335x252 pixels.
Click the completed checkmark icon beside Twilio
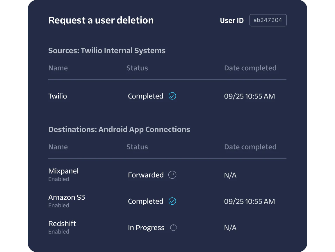(172, 96)
